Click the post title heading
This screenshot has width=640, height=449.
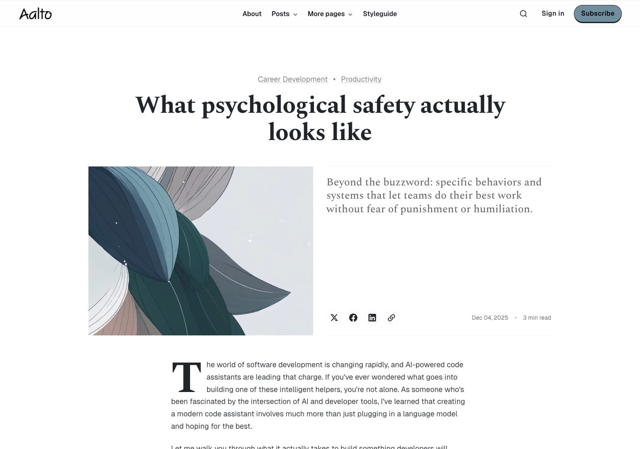tap(320, 118)
